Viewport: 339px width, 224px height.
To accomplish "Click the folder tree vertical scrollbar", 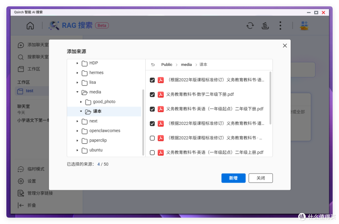I will tap(143, 123).
